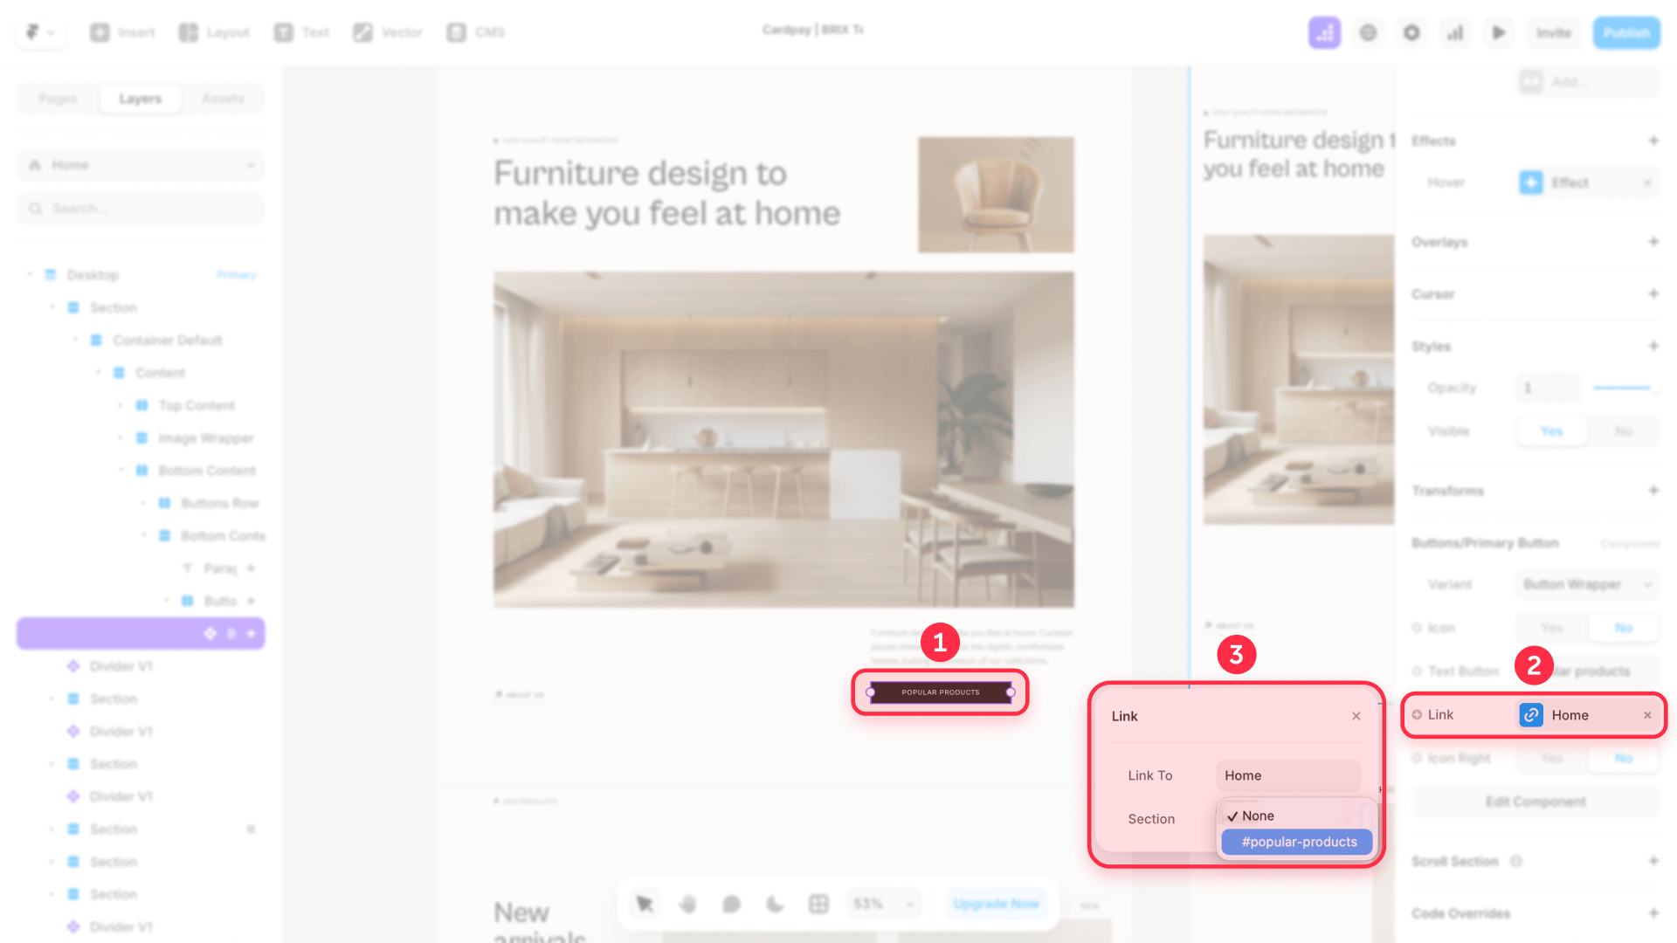Set Icon Right to Yes
This screenshot has width=1677, height=943.
pos(1552,759)
